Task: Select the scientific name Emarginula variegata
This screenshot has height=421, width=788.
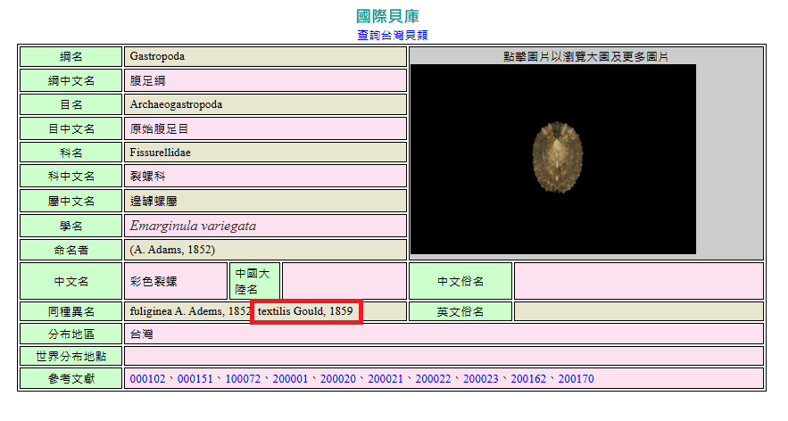Action: coord(193,226)
